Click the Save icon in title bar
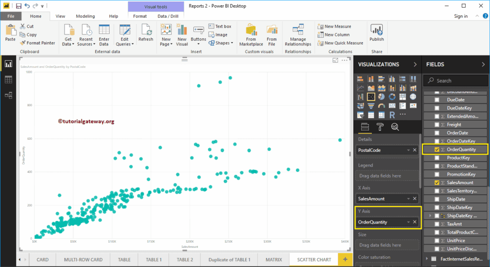Screen dimensions: 490x267 point(19,6)
